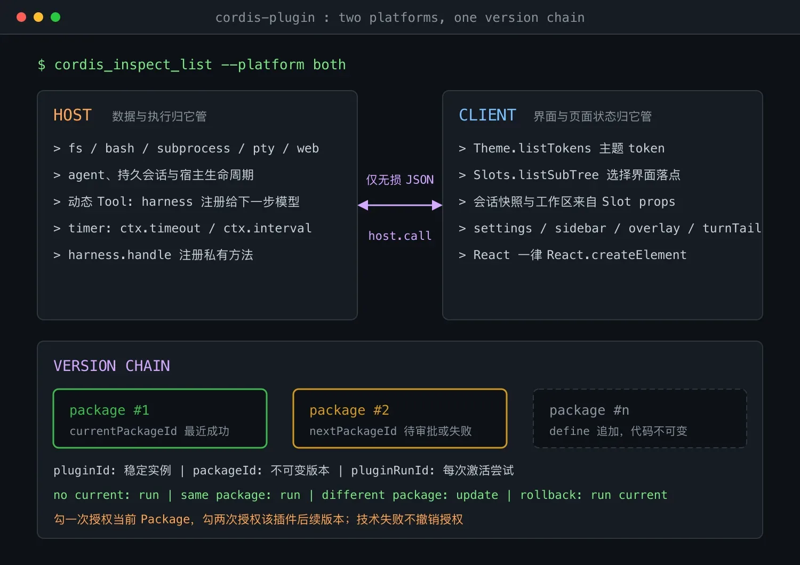This screenshot has width=800, height=565.
Task: Select the rule "no current: run"
Action: 106,495
